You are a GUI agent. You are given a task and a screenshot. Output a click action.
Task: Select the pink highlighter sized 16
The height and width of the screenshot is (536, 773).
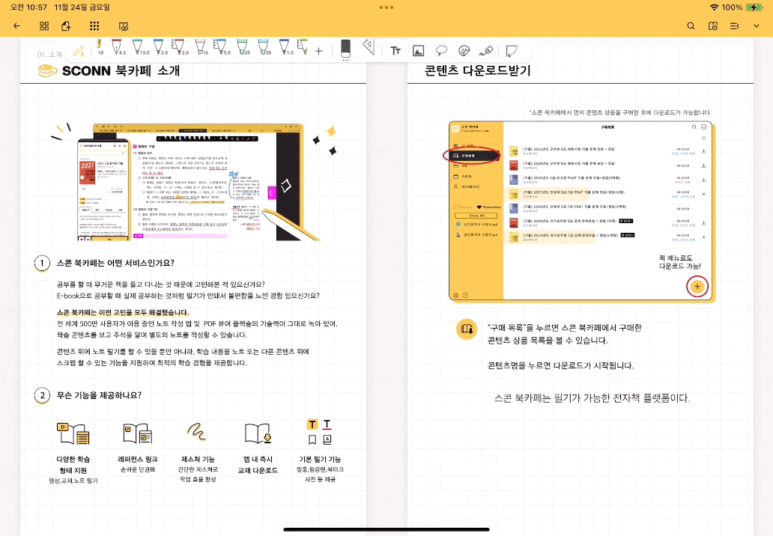tap(201, 47)
